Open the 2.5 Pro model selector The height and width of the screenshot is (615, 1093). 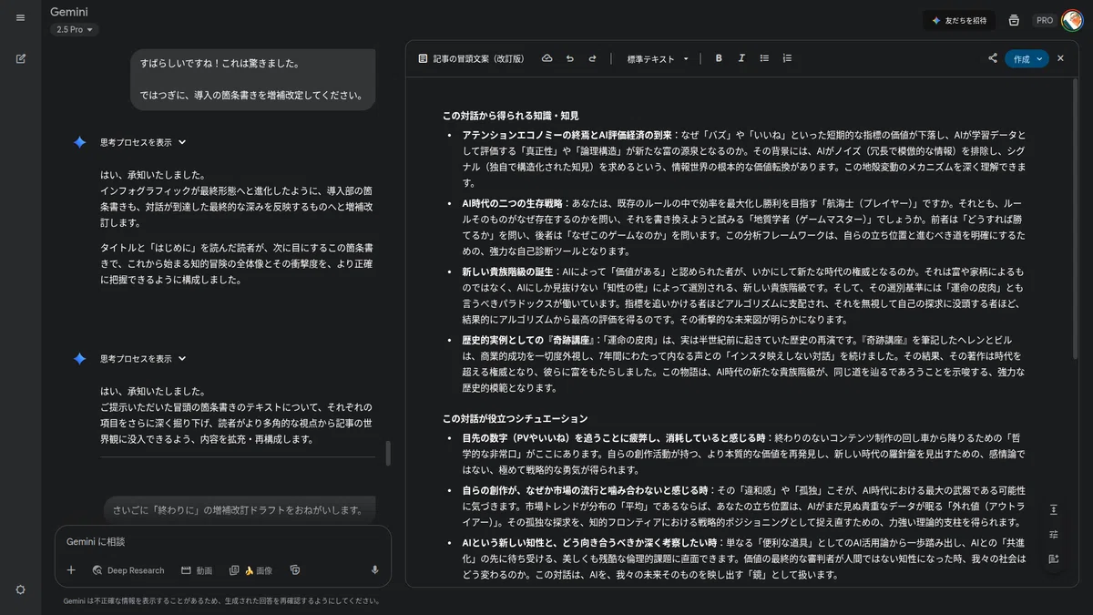tap(75, 29)
